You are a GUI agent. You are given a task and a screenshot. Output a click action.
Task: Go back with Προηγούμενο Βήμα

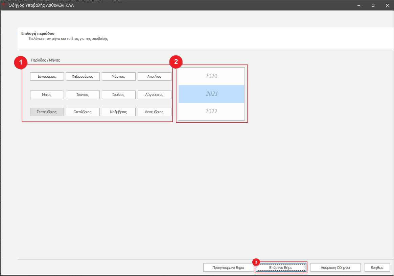point(228,268)
